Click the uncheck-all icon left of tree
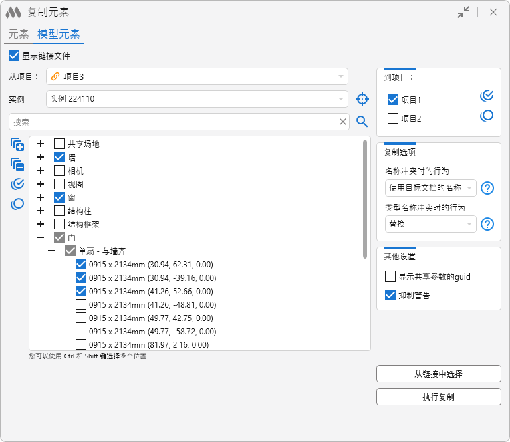This screenshot has height=442, width=510. point(17,204)
